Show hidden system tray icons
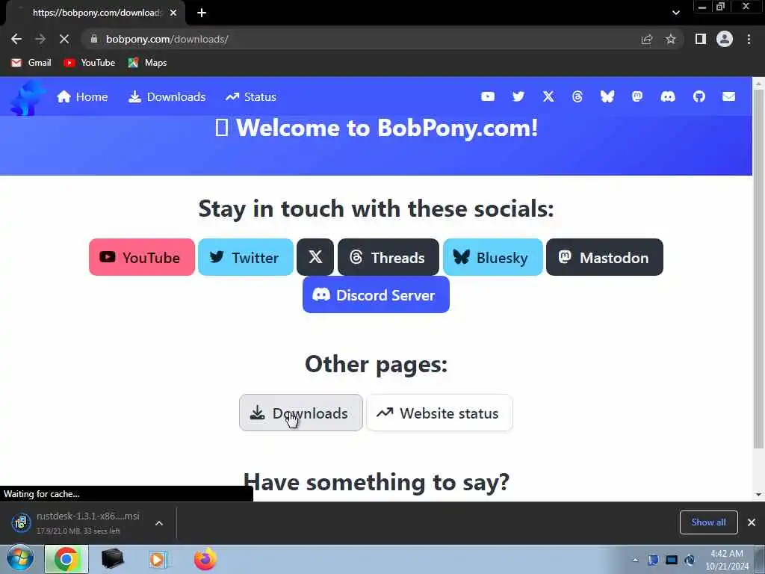 [x=635, y=560]
